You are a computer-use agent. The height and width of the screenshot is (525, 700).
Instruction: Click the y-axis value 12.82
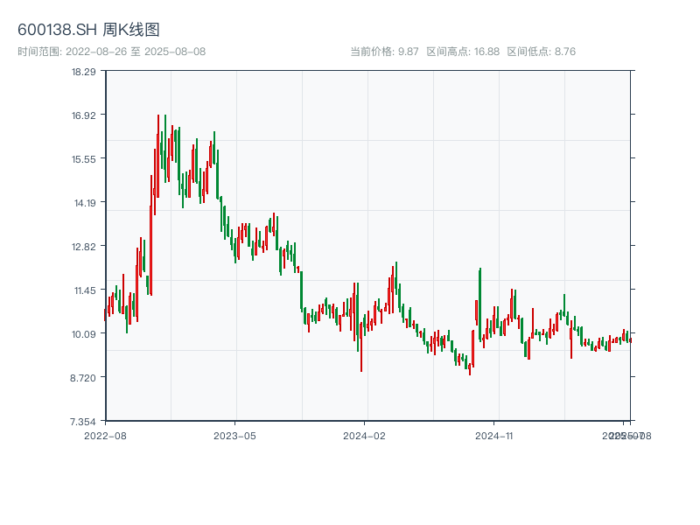click(83, 247)
